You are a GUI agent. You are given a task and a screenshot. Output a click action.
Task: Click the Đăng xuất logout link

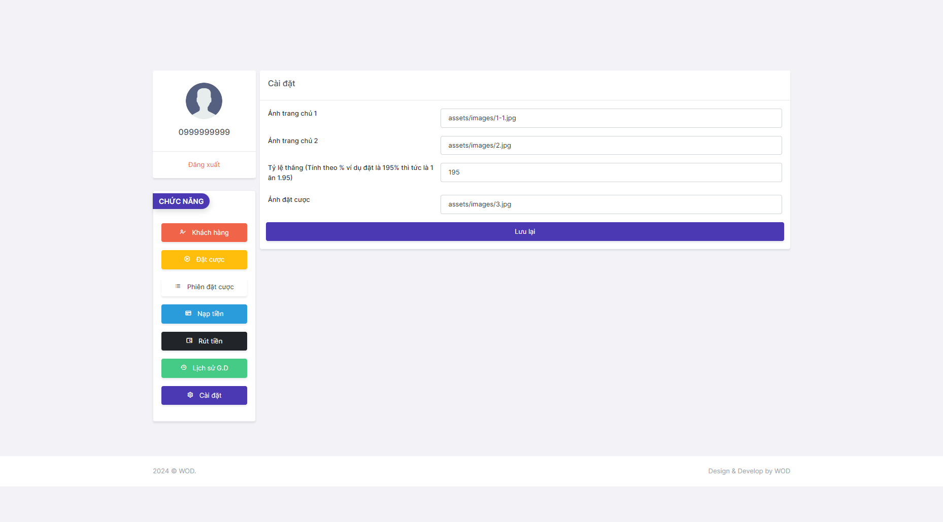tap(204, 165)
